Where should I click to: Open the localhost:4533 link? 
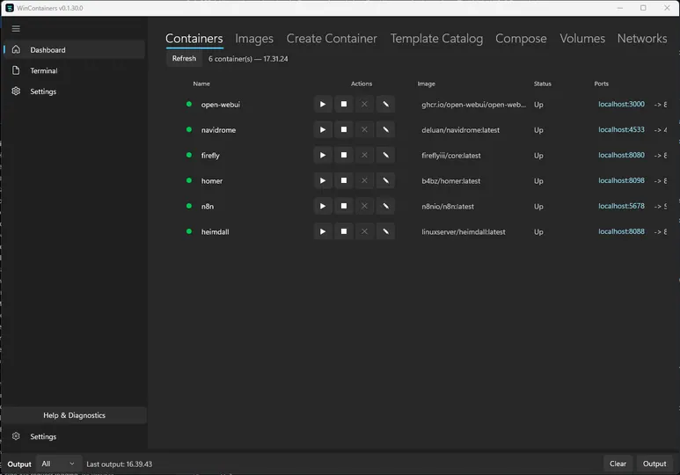coord(621,129)
